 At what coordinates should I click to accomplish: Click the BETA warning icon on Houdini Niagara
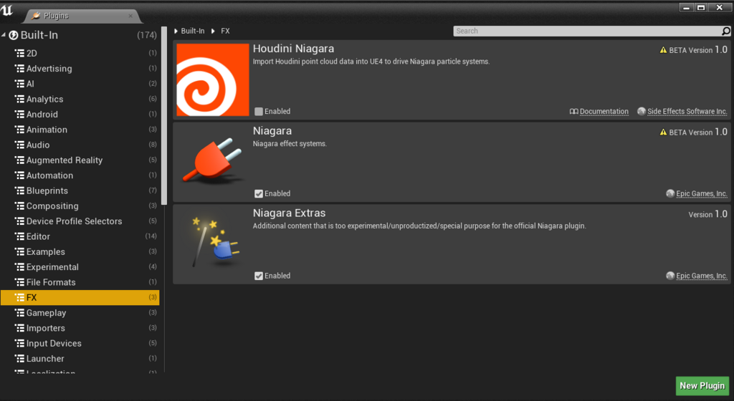point(663,50)
